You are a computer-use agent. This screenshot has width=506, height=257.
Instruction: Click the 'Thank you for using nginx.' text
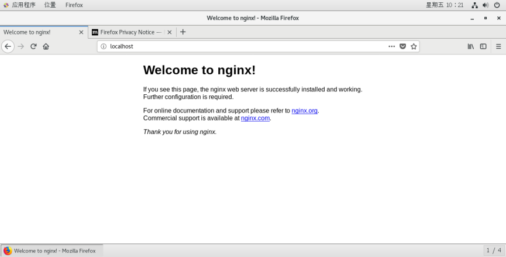point(180,132)
